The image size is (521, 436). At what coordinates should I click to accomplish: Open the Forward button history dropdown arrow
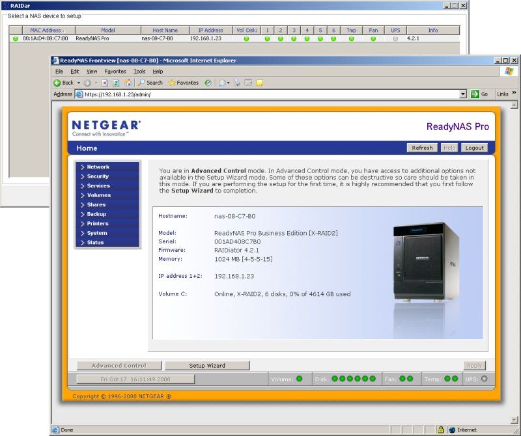click(x=96, y=83)
